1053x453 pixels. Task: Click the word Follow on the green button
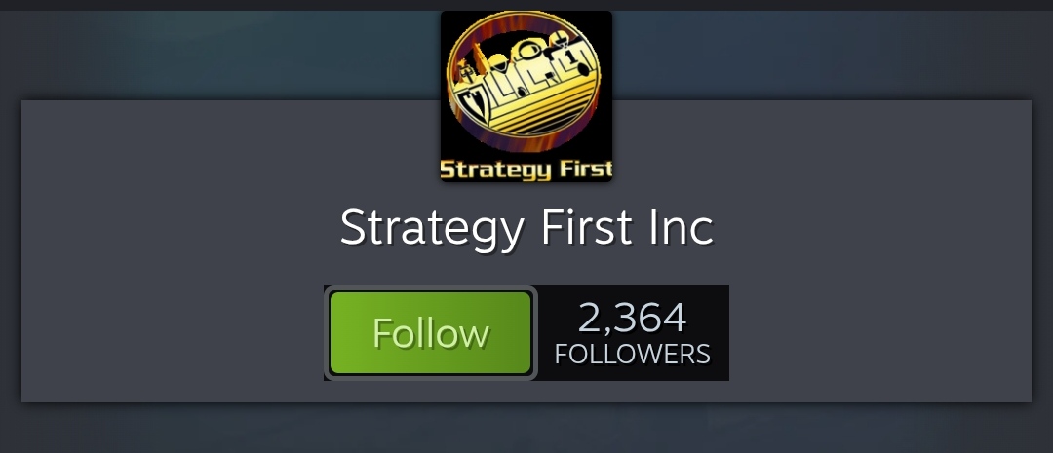coord(431,333)
